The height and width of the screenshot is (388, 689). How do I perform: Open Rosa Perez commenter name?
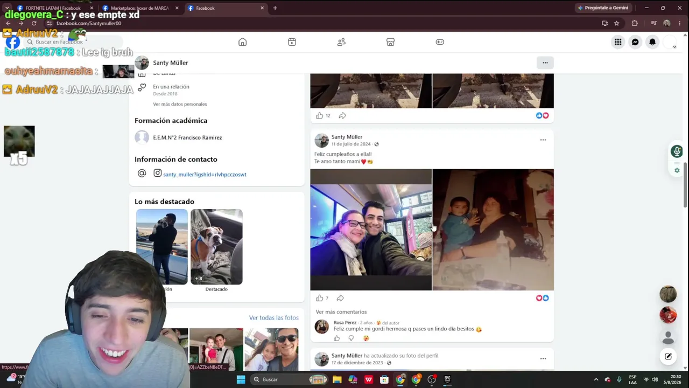coord(345,323)
